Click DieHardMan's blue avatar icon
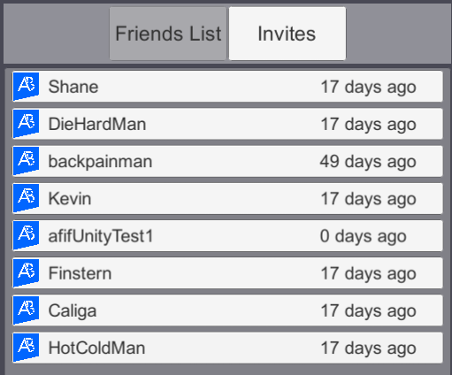Image resolution: width=452 pixels, height=375 pixels. coord(27,124)
